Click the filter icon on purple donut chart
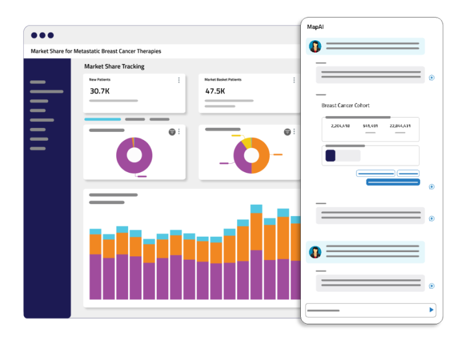The width and height of the screenshot is (465, 348). pyautogui.click(x=172, y=132)
